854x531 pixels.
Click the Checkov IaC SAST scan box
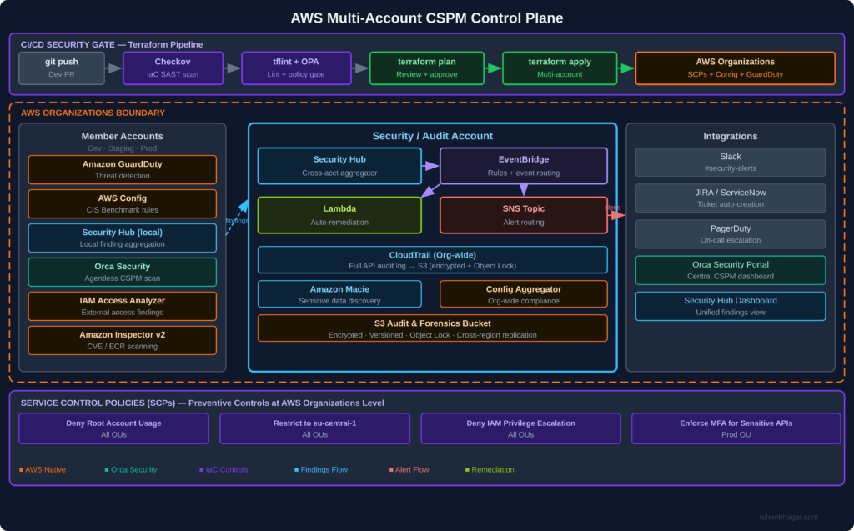tap(173, 68)
